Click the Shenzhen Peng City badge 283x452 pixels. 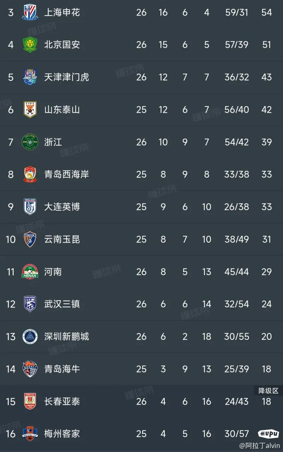pos(30,337)
